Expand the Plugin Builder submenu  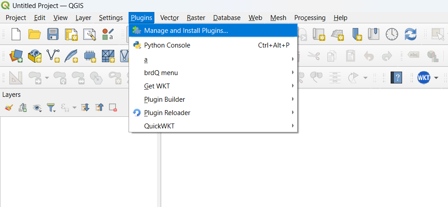[213, 100]
